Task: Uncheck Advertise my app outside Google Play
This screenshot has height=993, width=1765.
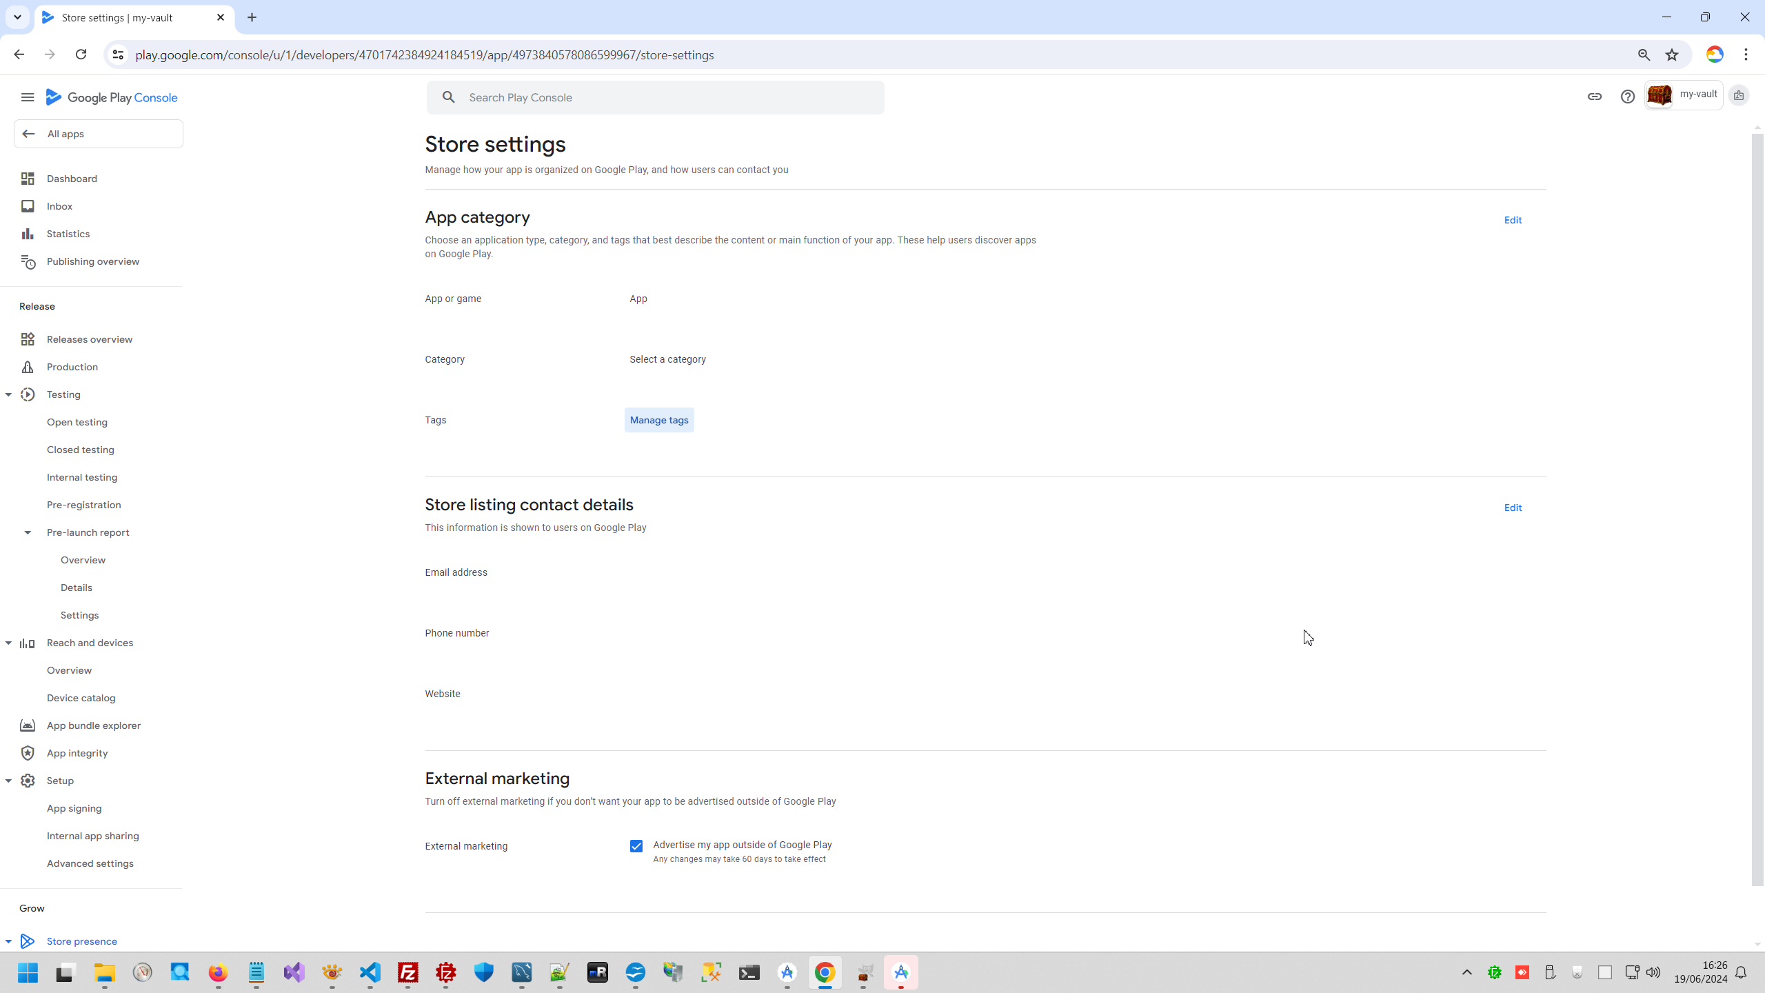Action: click(x=636, y=846)
